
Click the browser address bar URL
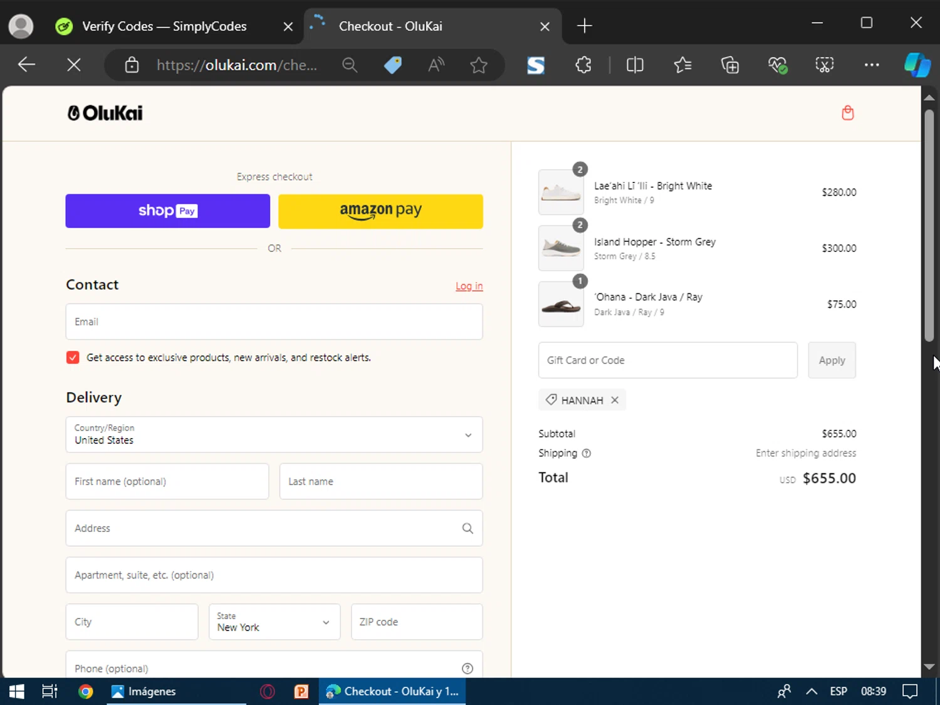click(x=237, y=65)
